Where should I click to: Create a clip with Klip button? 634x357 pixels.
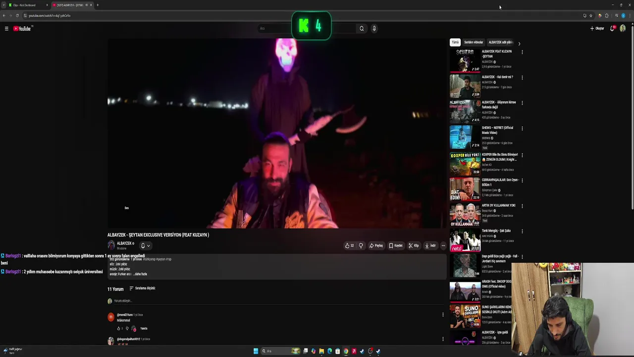click(414, 245)
